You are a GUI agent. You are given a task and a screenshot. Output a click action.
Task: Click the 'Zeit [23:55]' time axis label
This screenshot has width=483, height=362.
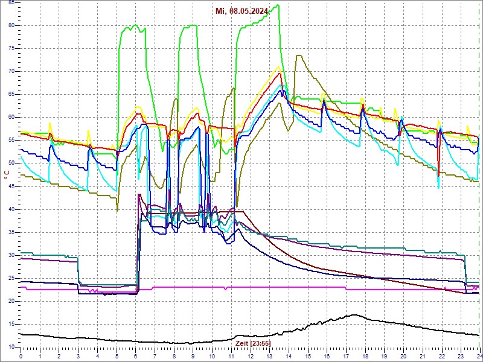click(x=253, y=343)
